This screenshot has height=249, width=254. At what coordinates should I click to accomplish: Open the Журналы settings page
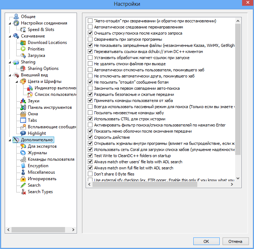(37, 153)
